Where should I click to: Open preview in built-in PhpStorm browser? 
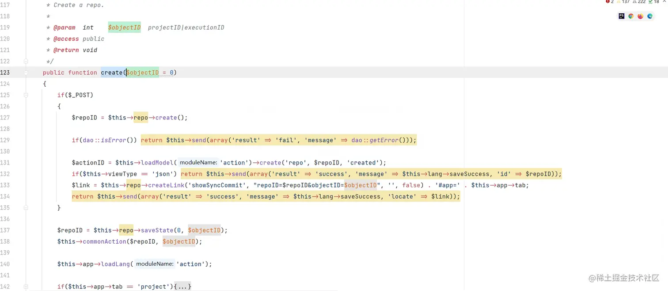[x=622, y=16]
